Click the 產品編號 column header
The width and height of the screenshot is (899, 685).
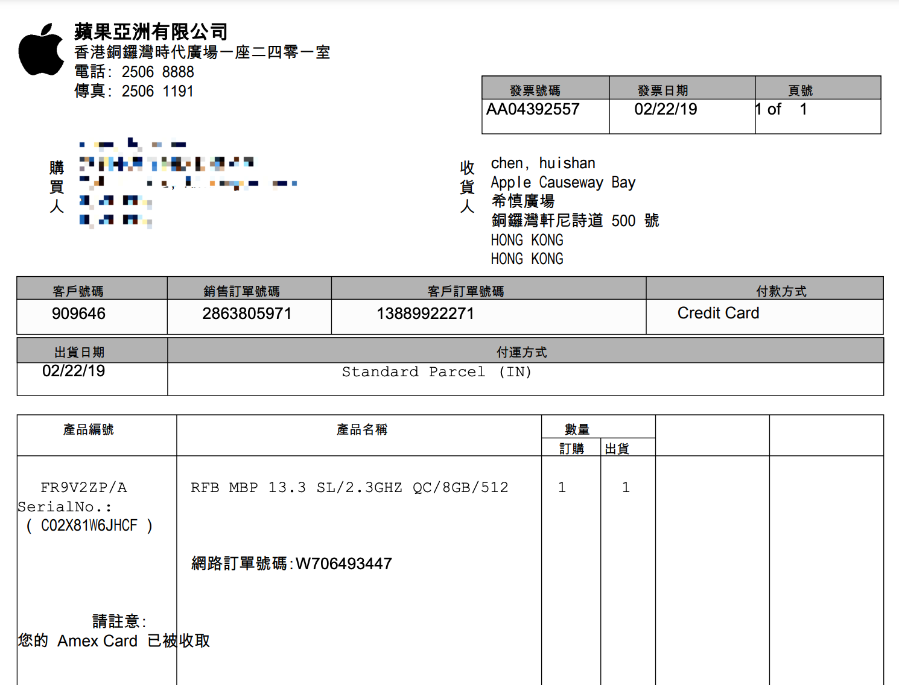(88, 429)
